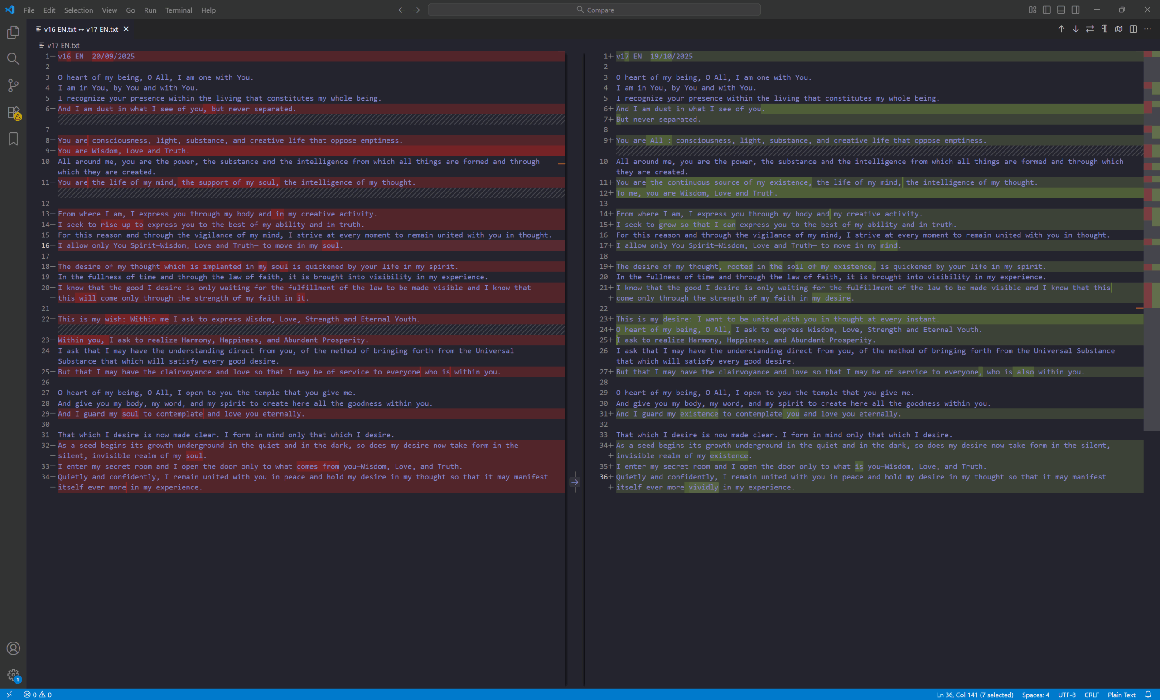Click the Compare command center search box
The width and height of the screenshot is (1160, 700).
tap(594, 10)
